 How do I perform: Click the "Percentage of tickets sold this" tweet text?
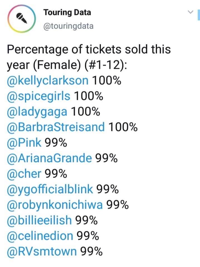(89, 50)
